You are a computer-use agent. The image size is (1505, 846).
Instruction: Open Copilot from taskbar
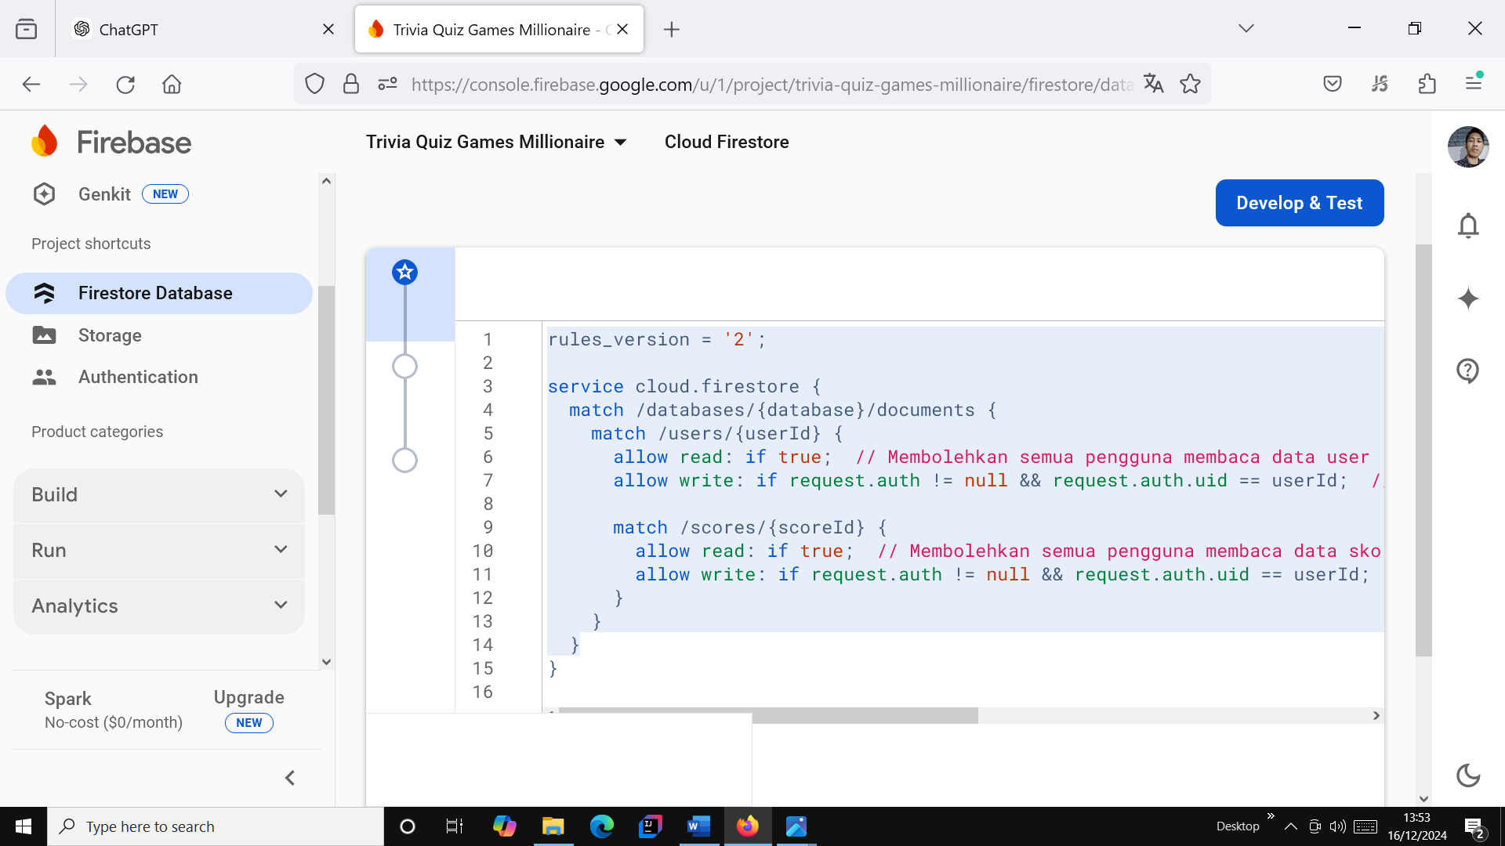click(x=504, y=826)
